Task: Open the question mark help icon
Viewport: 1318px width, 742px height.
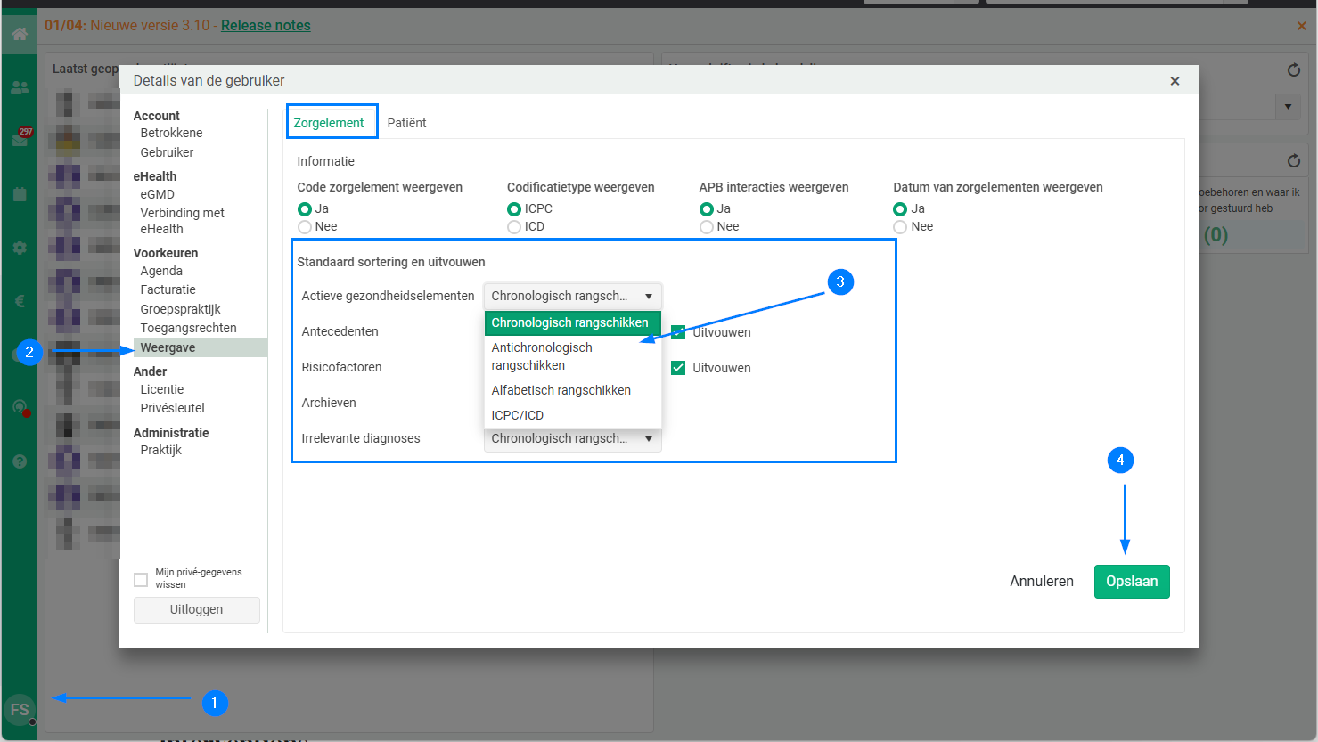Action: click(20, 461)
